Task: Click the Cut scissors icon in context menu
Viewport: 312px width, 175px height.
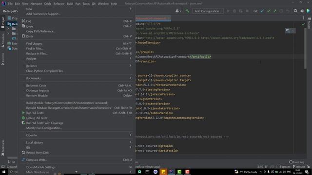Action: pyautogui.click(x=23, y=21)
